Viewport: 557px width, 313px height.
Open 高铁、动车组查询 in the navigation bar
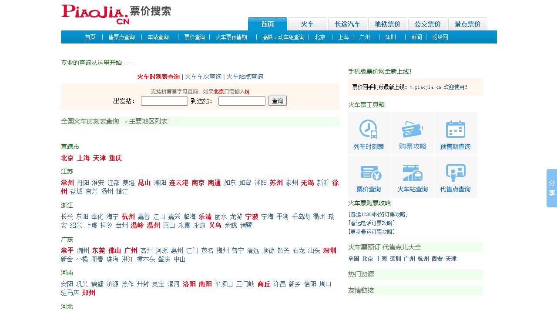click(x=283, y=37)
